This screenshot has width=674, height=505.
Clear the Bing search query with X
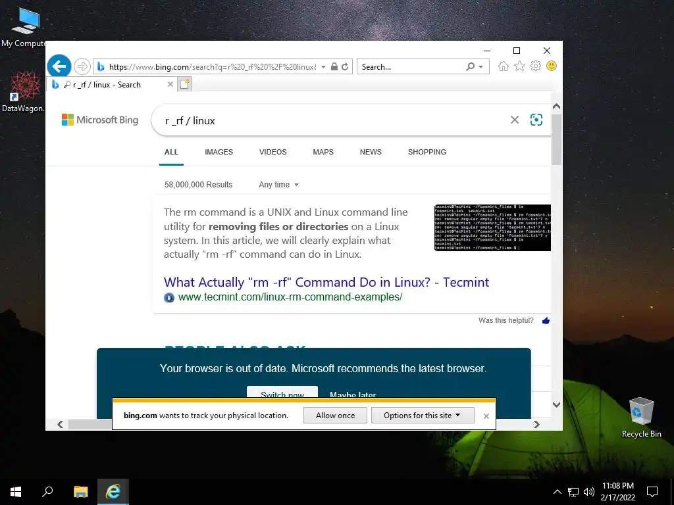pos(515,120)
